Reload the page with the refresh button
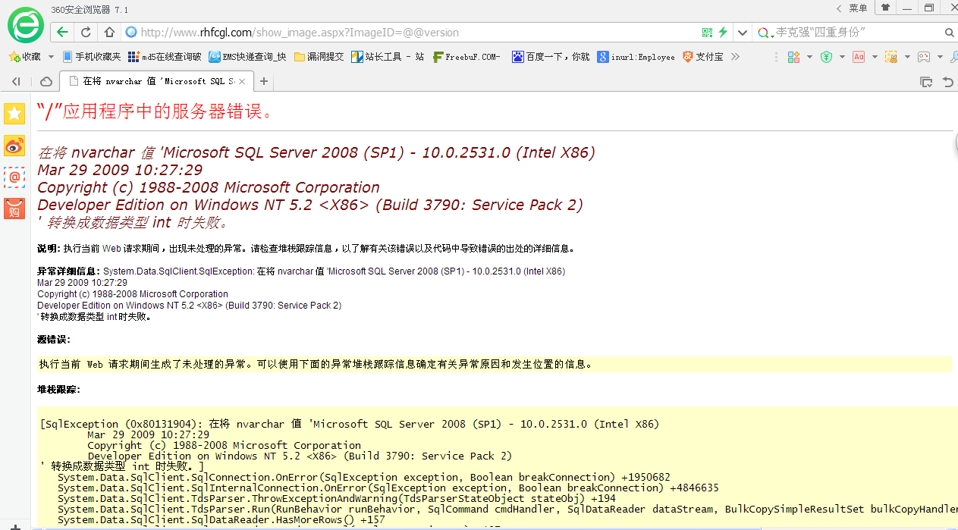Image resolution: width=958 pixels, height=530 pixels. (86, 33)
